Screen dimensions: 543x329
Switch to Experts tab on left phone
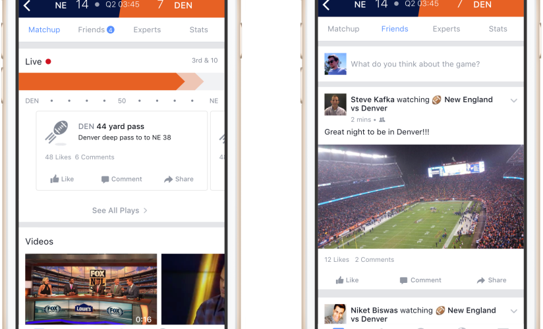pos(147,30)
